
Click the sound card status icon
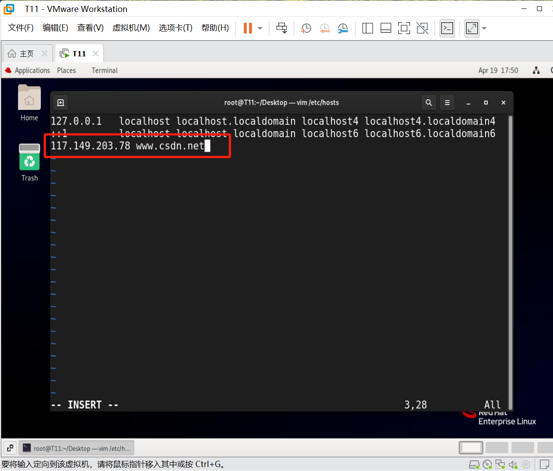pyautogui.click(x=513, y=465)
